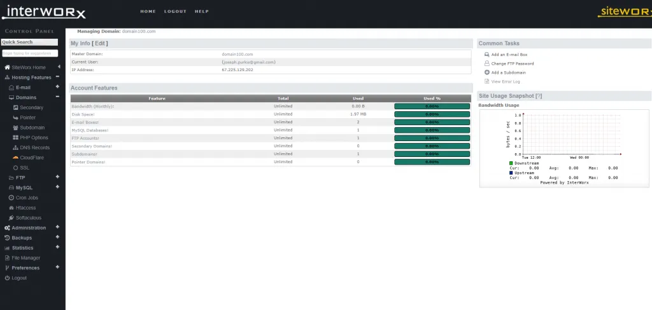Click the SiteWorx Home house icon
Screen dimensions: 652x310
pos(7,67)
